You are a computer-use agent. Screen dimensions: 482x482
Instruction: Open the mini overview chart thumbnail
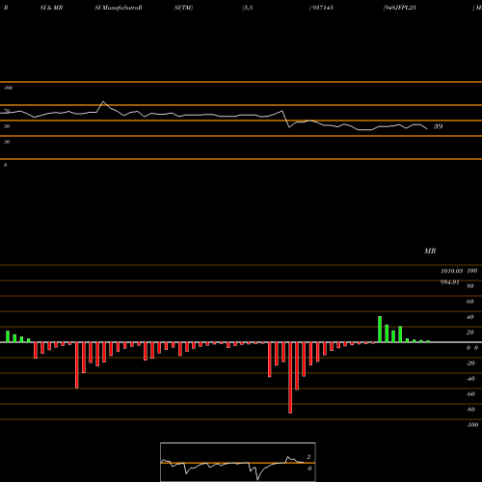point(238,462)
